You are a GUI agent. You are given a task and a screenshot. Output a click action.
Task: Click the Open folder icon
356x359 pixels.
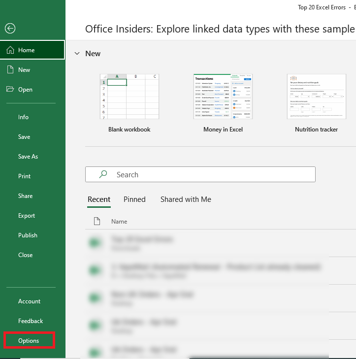point(10,90)
